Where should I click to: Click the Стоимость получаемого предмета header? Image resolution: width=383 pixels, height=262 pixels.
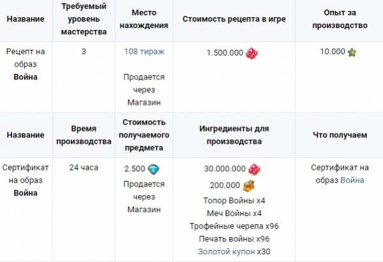[x=144, y=135]
